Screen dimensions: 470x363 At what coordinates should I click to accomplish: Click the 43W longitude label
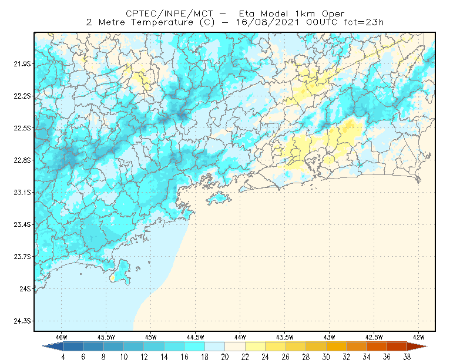[330, 337]
